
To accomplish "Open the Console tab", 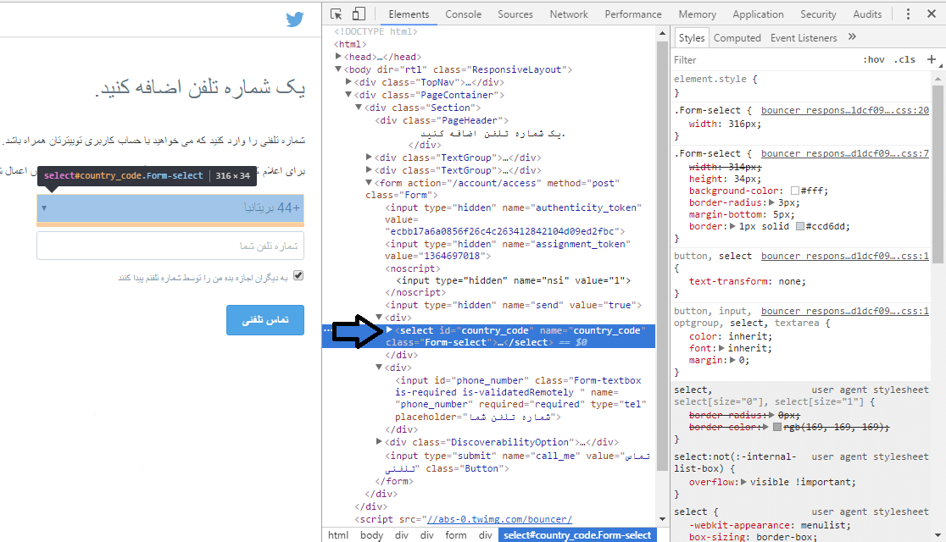I will [x=464, y=14].
